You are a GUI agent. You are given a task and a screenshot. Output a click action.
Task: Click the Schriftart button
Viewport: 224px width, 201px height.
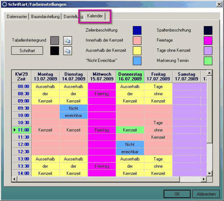tap(27, 51)
